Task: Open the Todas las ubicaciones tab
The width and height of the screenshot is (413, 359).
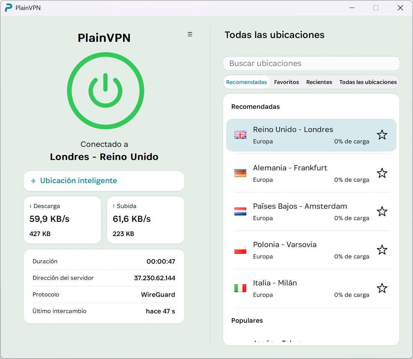Action: pyautogui.click(x=368, y=82)
